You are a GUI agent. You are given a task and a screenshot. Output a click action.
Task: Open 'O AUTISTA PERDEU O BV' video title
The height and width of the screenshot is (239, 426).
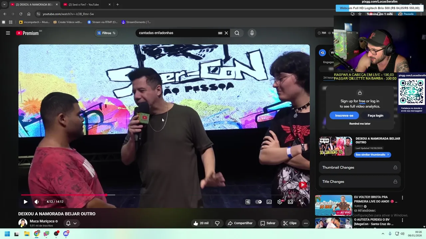click(374, 222)
